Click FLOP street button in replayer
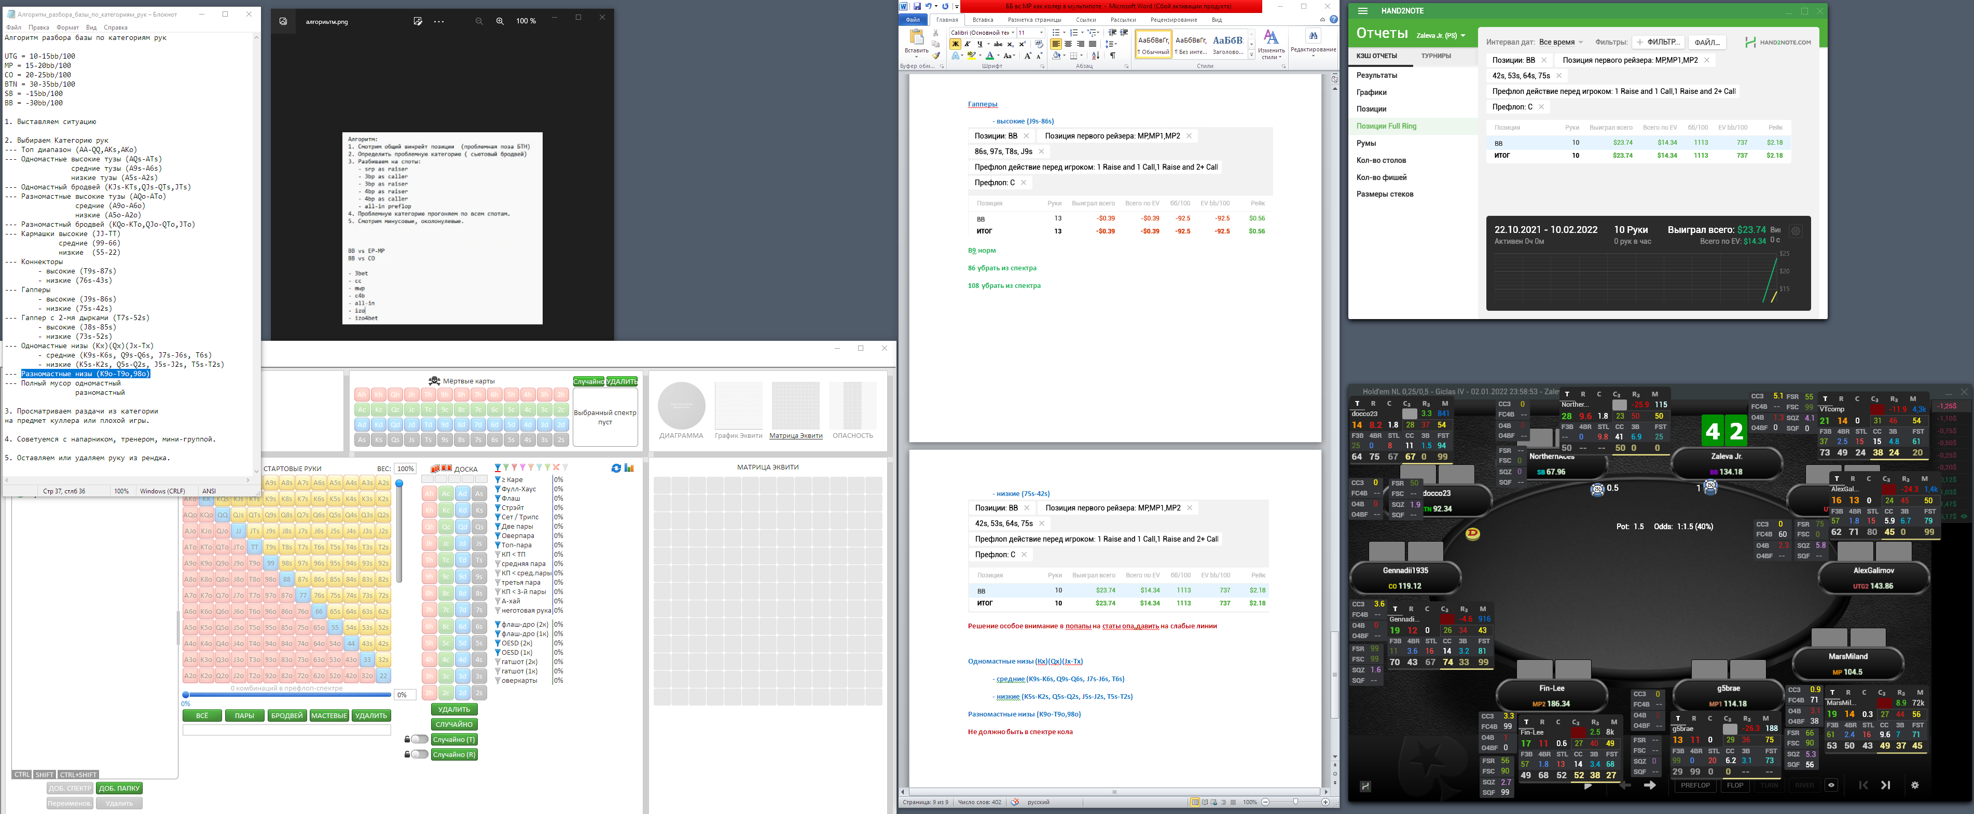This screenshot has height=814, width=1974. (1735, 785)
